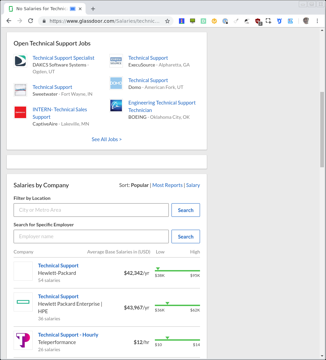The width and height of the screenshot is (326, 360).
Task: Click the browser forward arrow
Action: coord(20,21)
